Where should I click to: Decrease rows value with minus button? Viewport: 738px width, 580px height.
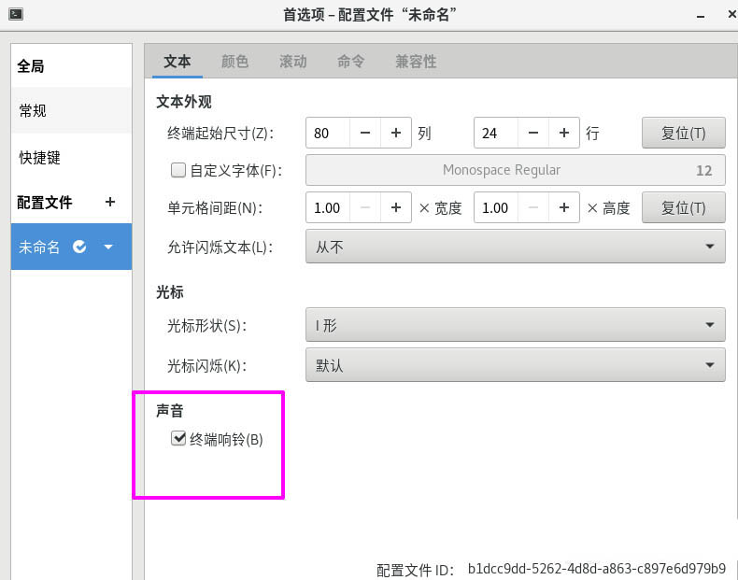point(532,133)
